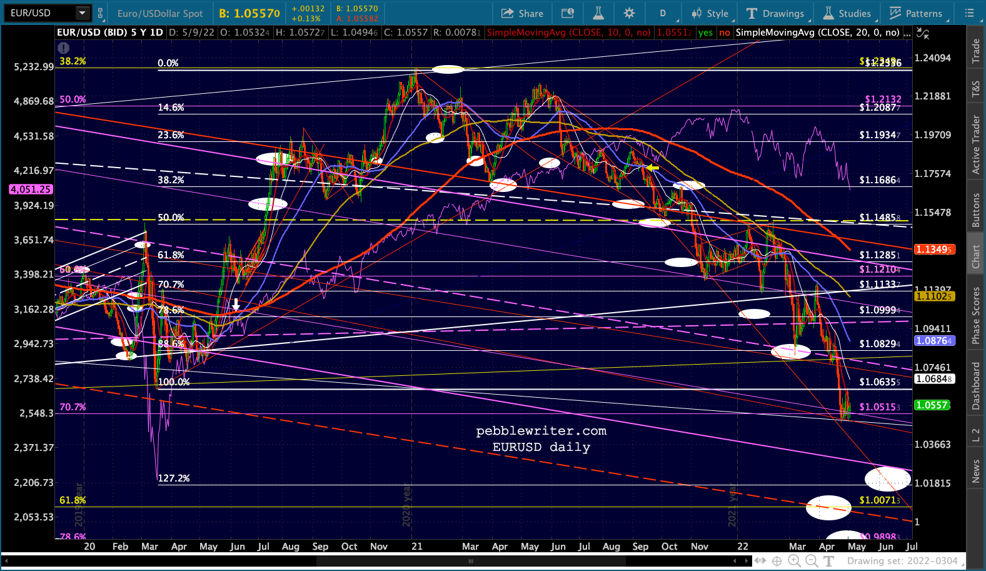Screen dimensions: 986x571
Task: Click the EUR/USD symbol input field
Action: click(x=39, y=13)
